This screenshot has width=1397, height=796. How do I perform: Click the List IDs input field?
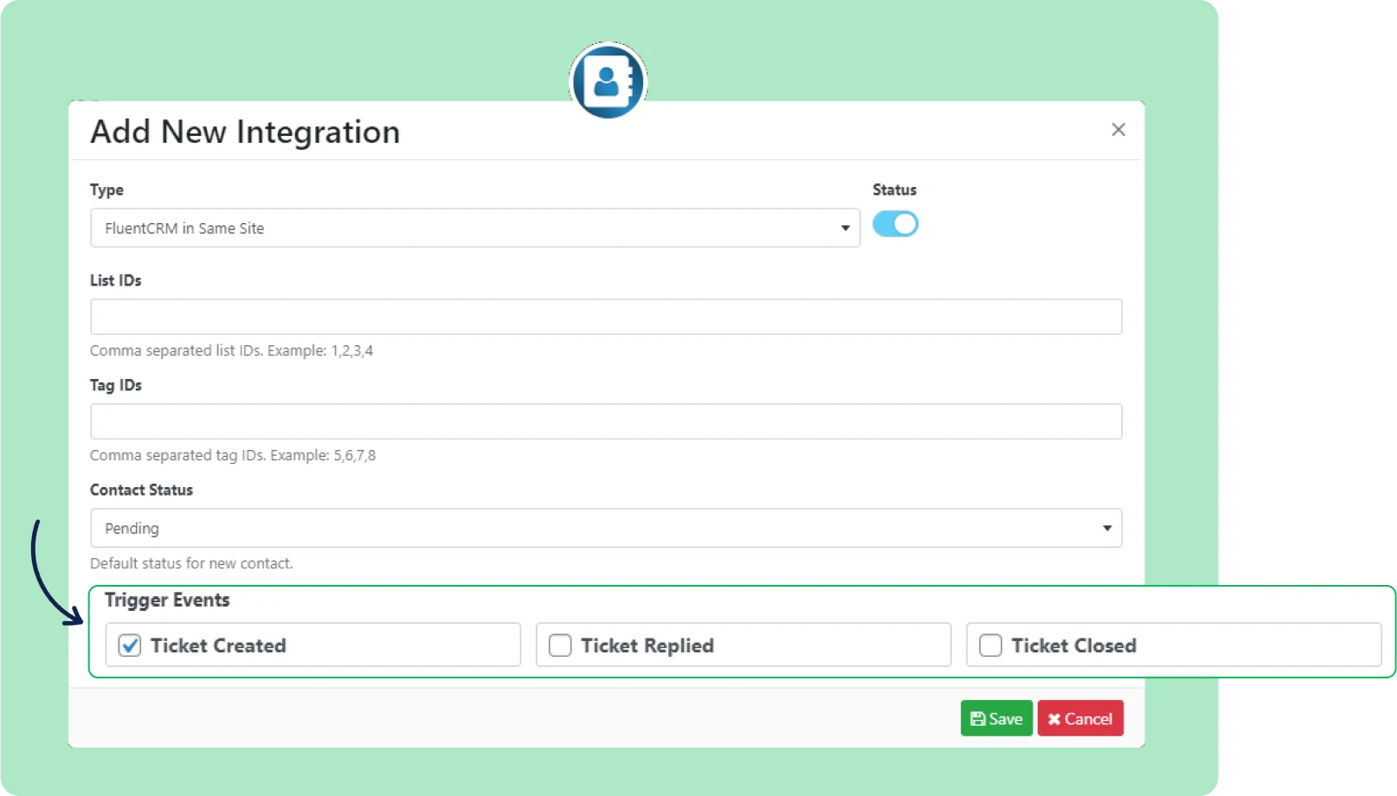606,317
